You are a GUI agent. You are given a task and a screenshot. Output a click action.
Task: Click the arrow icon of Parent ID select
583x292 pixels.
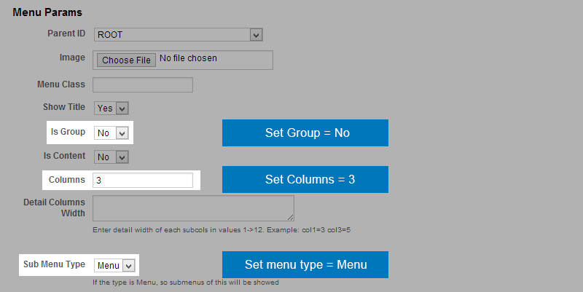[x=256, y=35]
